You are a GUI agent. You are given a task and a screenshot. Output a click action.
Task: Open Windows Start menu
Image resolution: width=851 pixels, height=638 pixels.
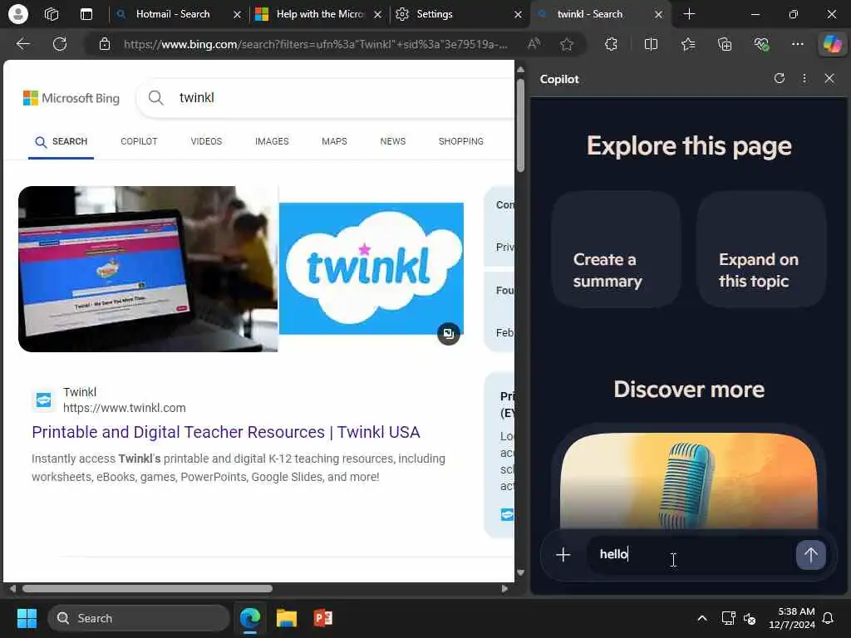(27, 618)
